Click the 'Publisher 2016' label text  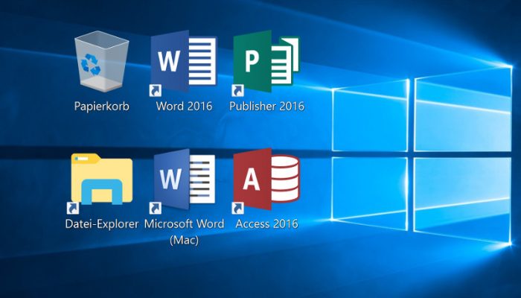(266, 106)
